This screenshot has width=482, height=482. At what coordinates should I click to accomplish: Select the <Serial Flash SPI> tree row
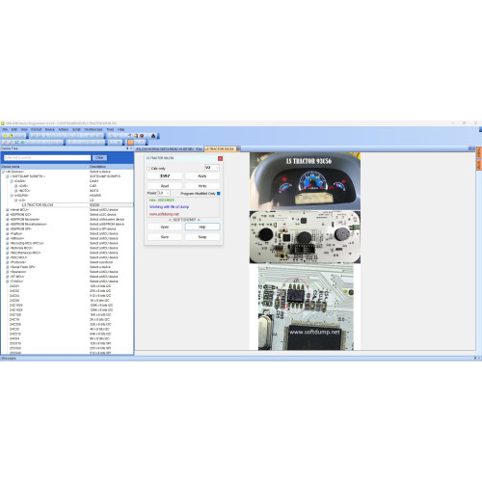67,267
